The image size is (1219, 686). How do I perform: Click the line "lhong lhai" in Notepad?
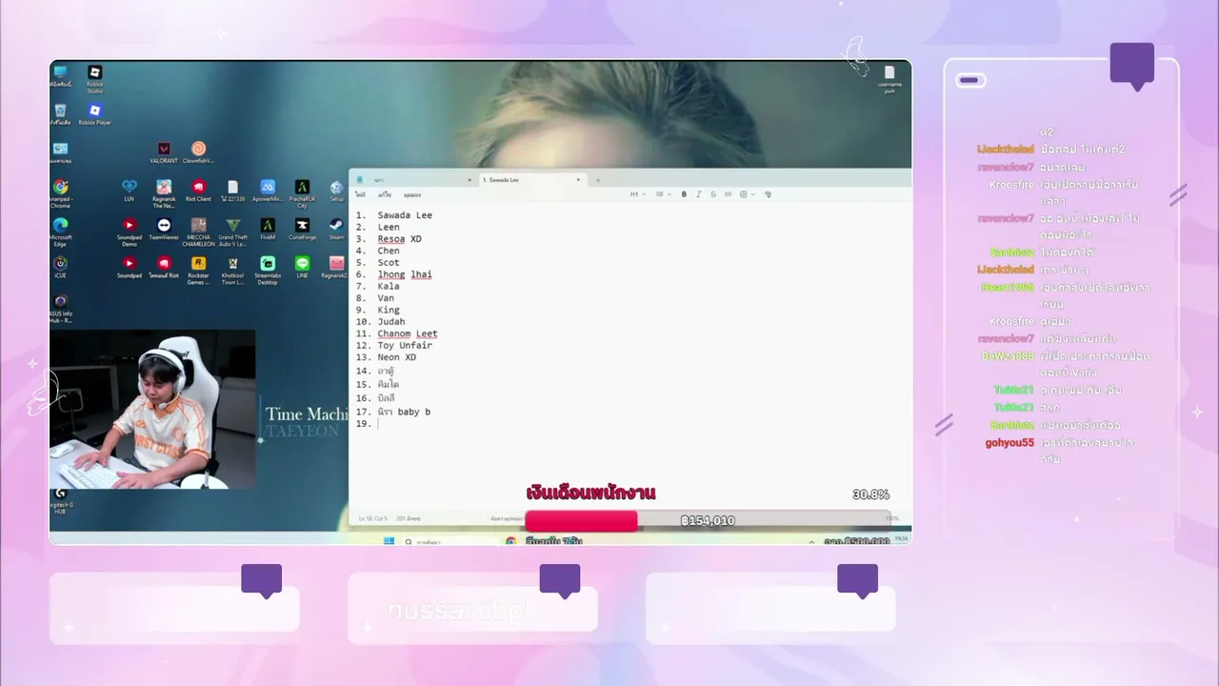pos(405,274)
